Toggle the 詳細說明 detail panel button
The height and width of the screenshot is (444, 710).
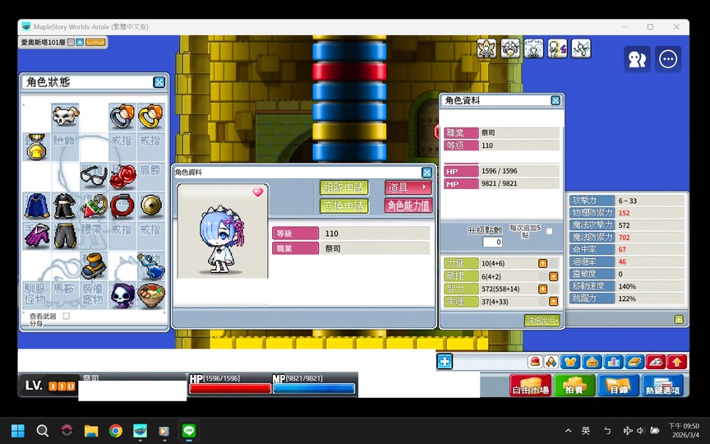542,321
